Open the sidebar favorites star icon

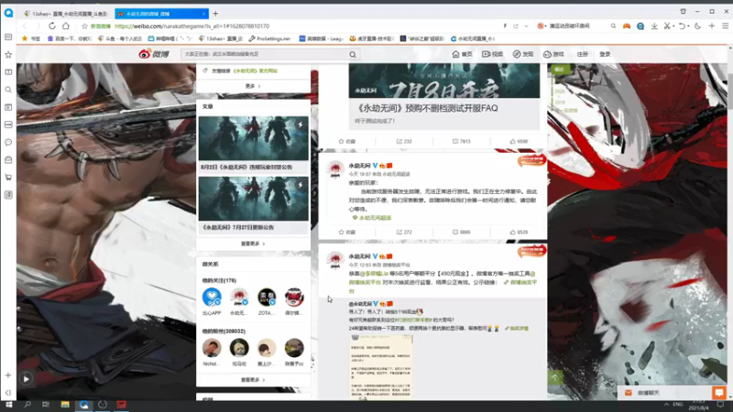click(x=8, y=55)
